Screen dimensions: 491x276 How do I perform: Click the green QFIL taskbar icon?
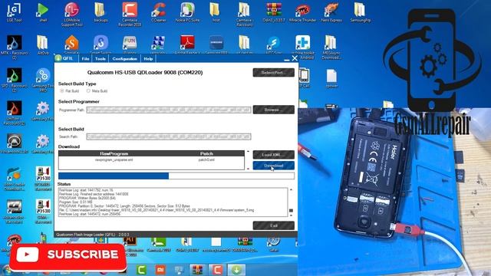[236, 270]
